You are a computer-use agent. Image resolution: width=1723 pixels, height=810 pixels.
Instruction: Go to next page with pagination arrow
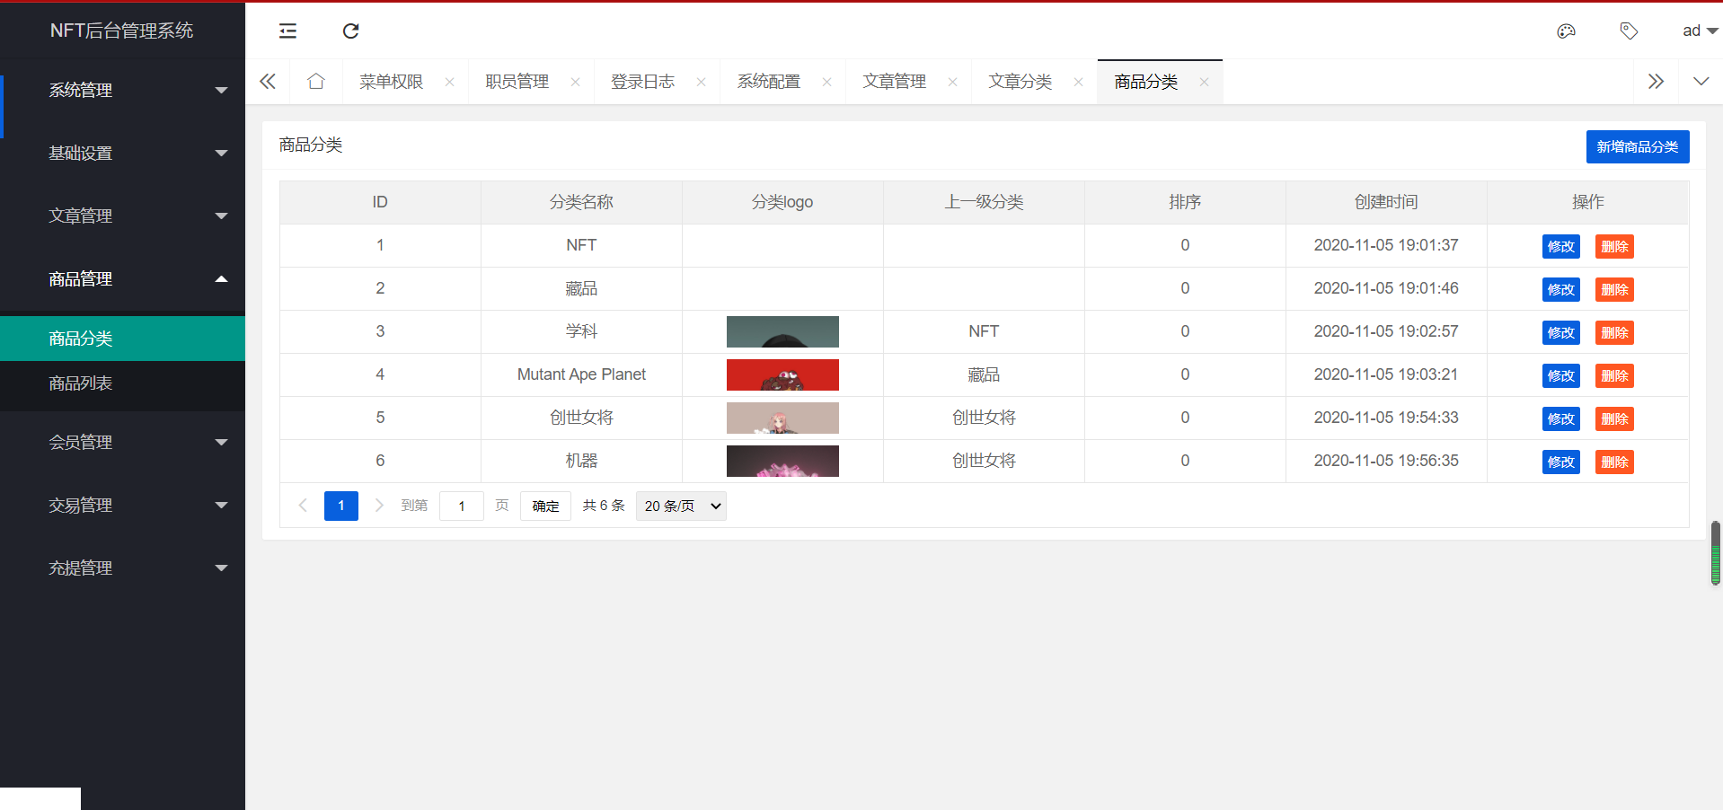click(x=379, y=506)
